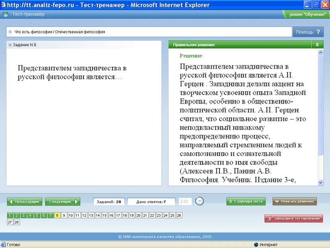Click the Internet Explorer title bar page icon
The width and height of the screenshot is (330, 248).
coord(3,4)
